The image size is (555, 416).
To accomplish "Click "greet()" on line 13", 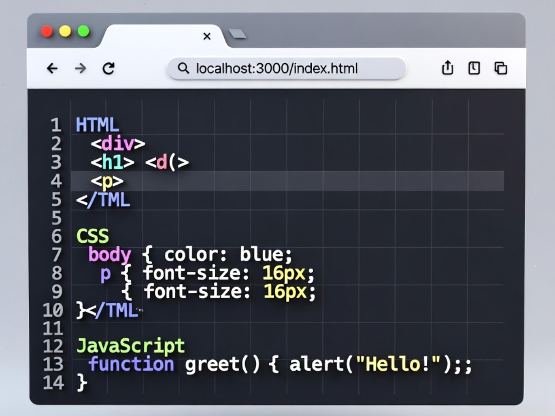I will click(223, 364).
